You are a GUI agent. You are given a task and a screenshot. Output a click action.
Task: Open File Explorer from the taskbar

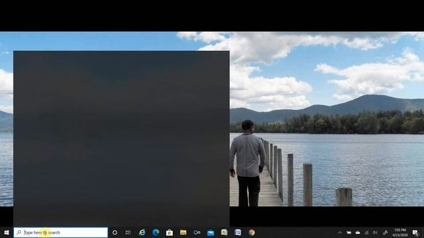coord(183,232)
